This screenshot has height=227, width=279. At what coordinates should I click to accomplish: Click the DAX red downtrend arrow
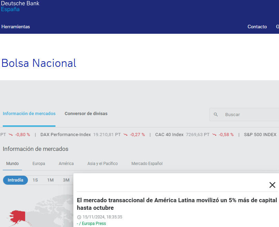coord(125,134)
